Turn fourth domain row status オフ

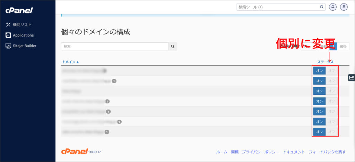coord(331,101)
